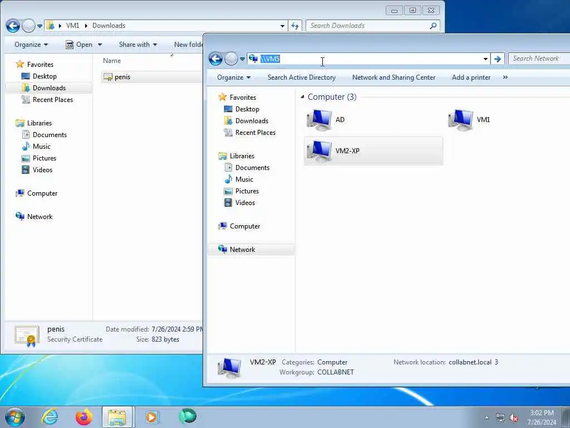
Task: Click search magnifier in Downloads window
Action: pos(433,26)
